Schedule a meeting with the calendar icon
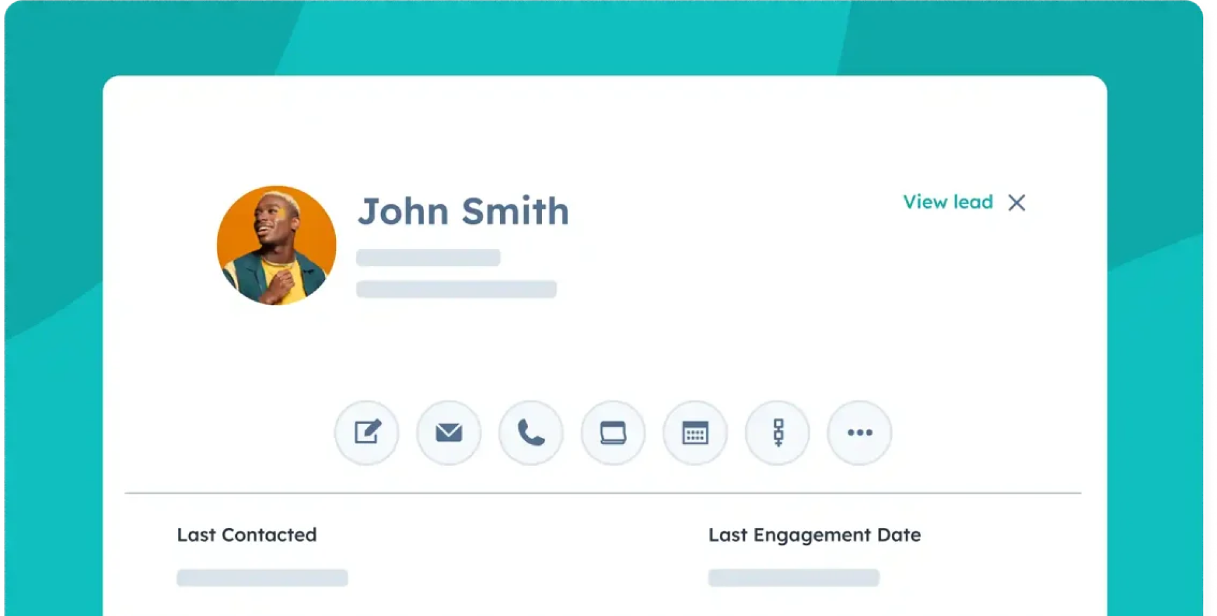 pyautogui.click(x=695, y=433)
